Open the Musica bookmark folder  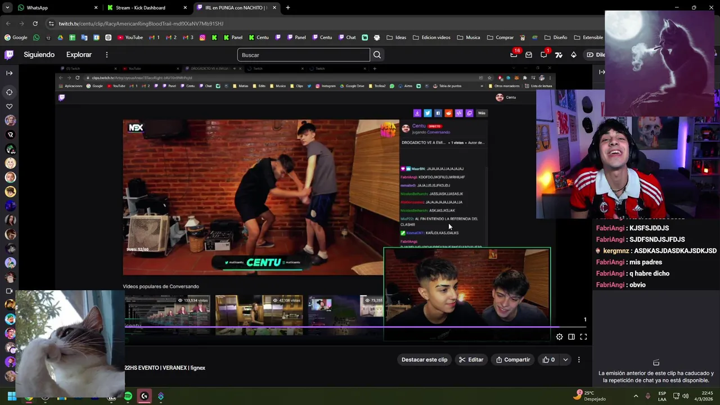(469, 38)
